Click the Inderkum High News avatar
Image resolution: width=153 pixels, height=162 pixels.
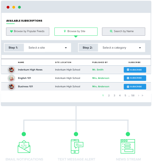(11, 70)
